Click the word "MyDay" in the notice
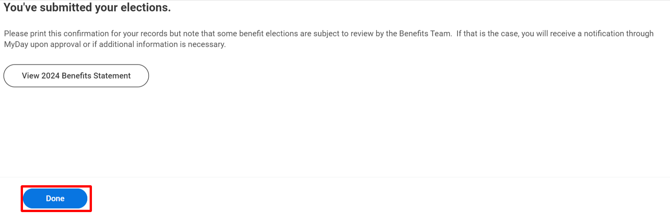This screenshot has width=670, height=214. tap(16, 44)
